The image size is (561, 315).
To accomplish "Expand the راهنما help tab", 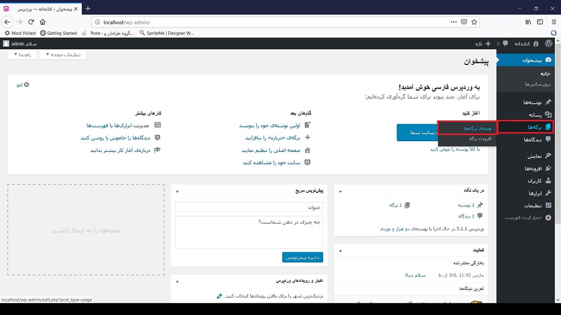I will 22,55.
